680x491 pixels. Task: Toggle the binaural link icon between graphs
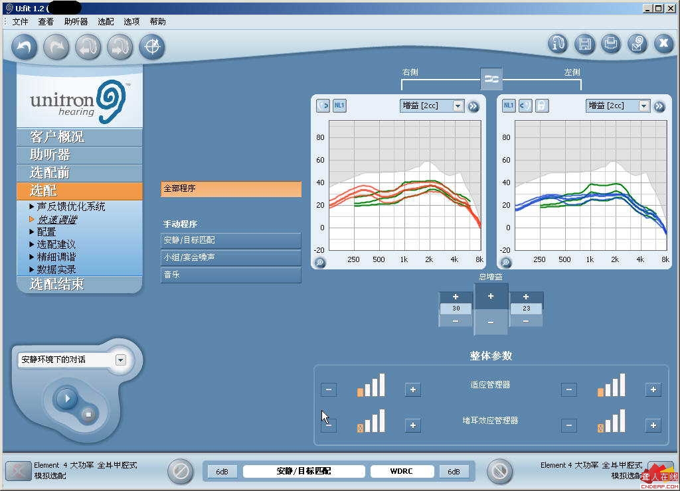pyautogui.click(x=491, y=79)
